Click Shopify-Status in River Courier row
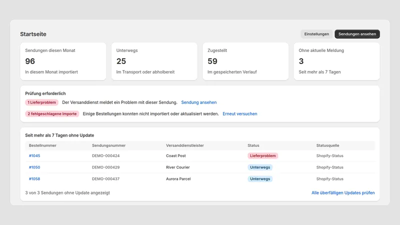This screenshot has width=400, height=225. click(329, 167)
